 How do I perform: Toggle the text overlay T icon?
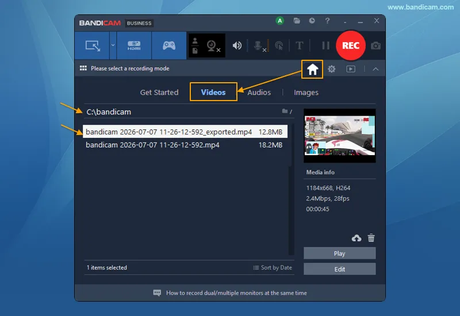point(299,46)
